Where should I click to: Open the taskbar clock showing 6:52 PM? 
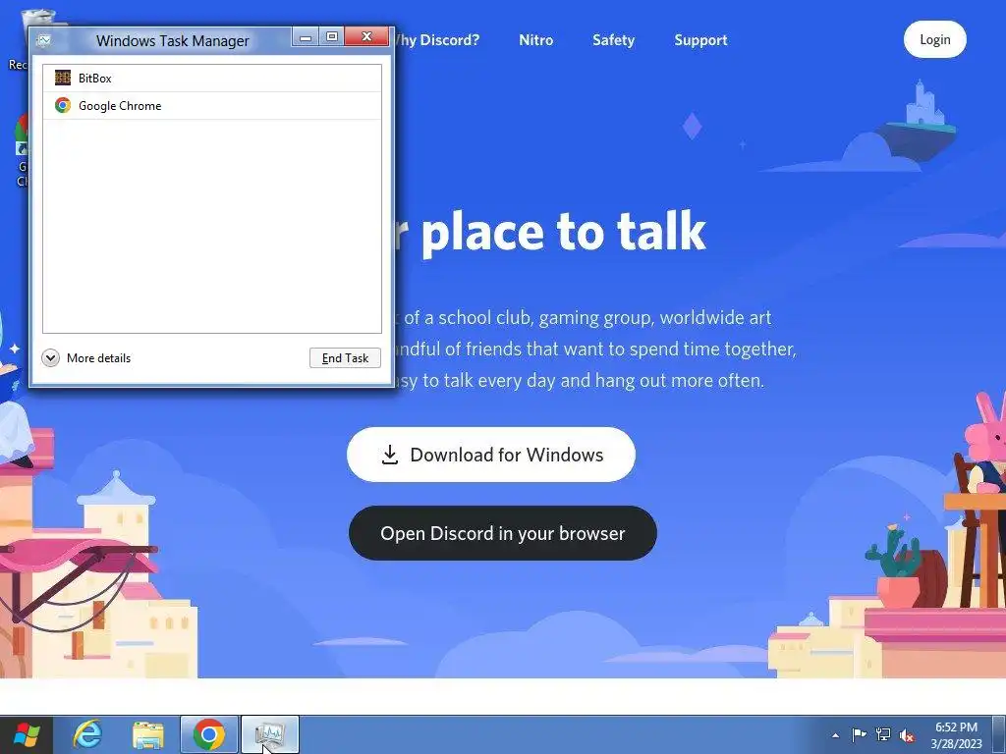[956, 734]
